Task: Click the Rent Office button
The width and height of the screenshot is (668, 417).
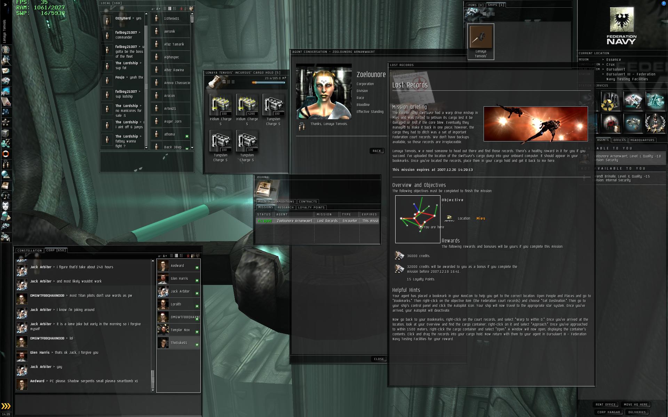Action: [605, 404]
